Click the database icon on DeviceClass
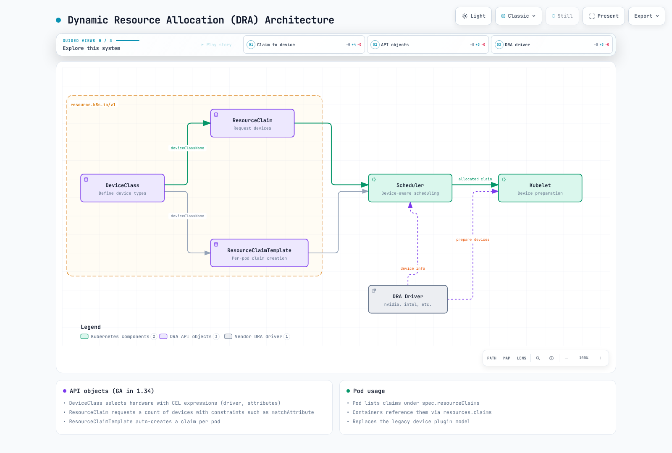672x453 pixels. (x=86, y=180)
